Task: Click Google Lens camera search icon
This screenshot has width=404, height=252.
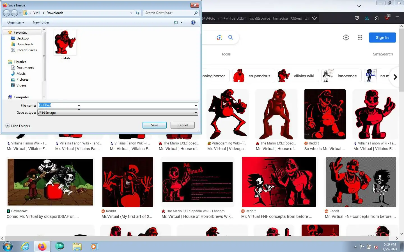Action: click(x=220, y=38)
